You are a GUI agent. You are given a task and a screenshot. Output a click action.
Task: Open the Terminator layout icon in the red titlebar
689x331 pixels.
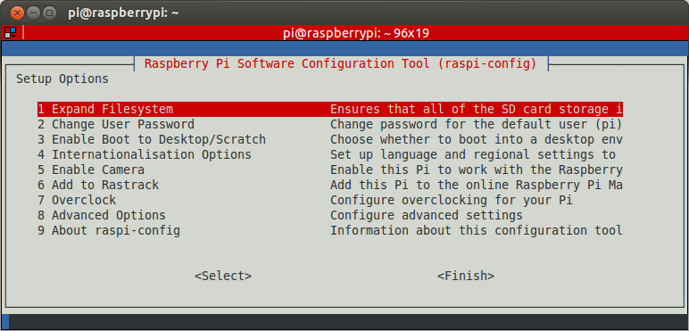pos(10,32)
